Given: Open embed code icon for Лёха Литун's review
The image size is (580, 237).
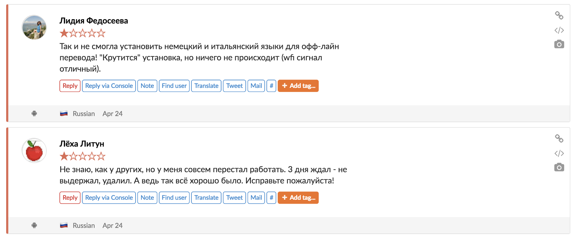Looking at the screenshot, I should [559, 153].
